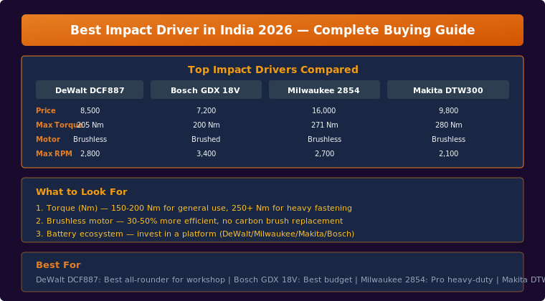
Task: Select the Milwaukee 2854 column header
Action: coord(324,90)
